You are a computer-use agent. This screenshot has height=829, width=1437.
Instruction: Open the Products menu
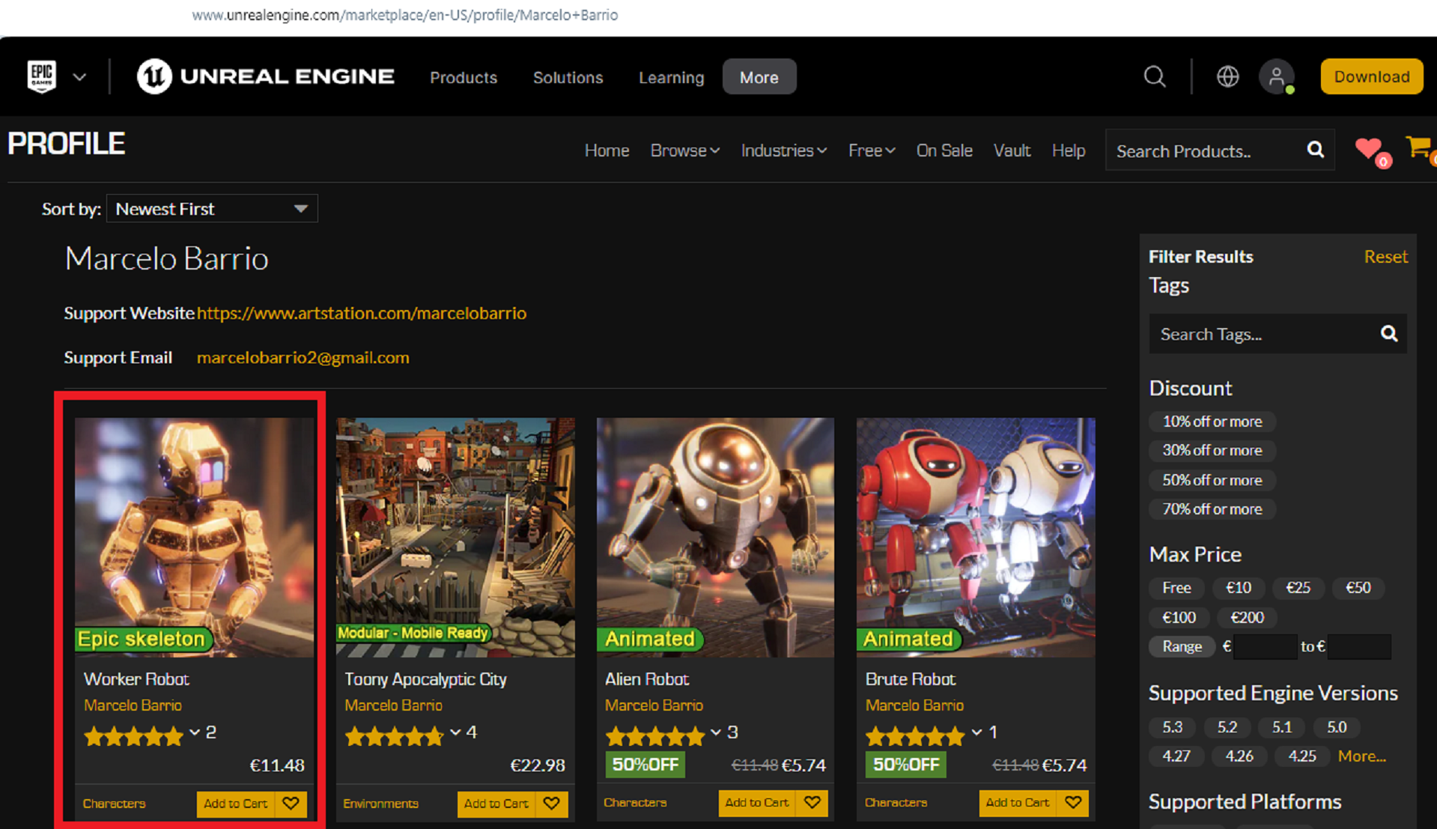point(463,77)
